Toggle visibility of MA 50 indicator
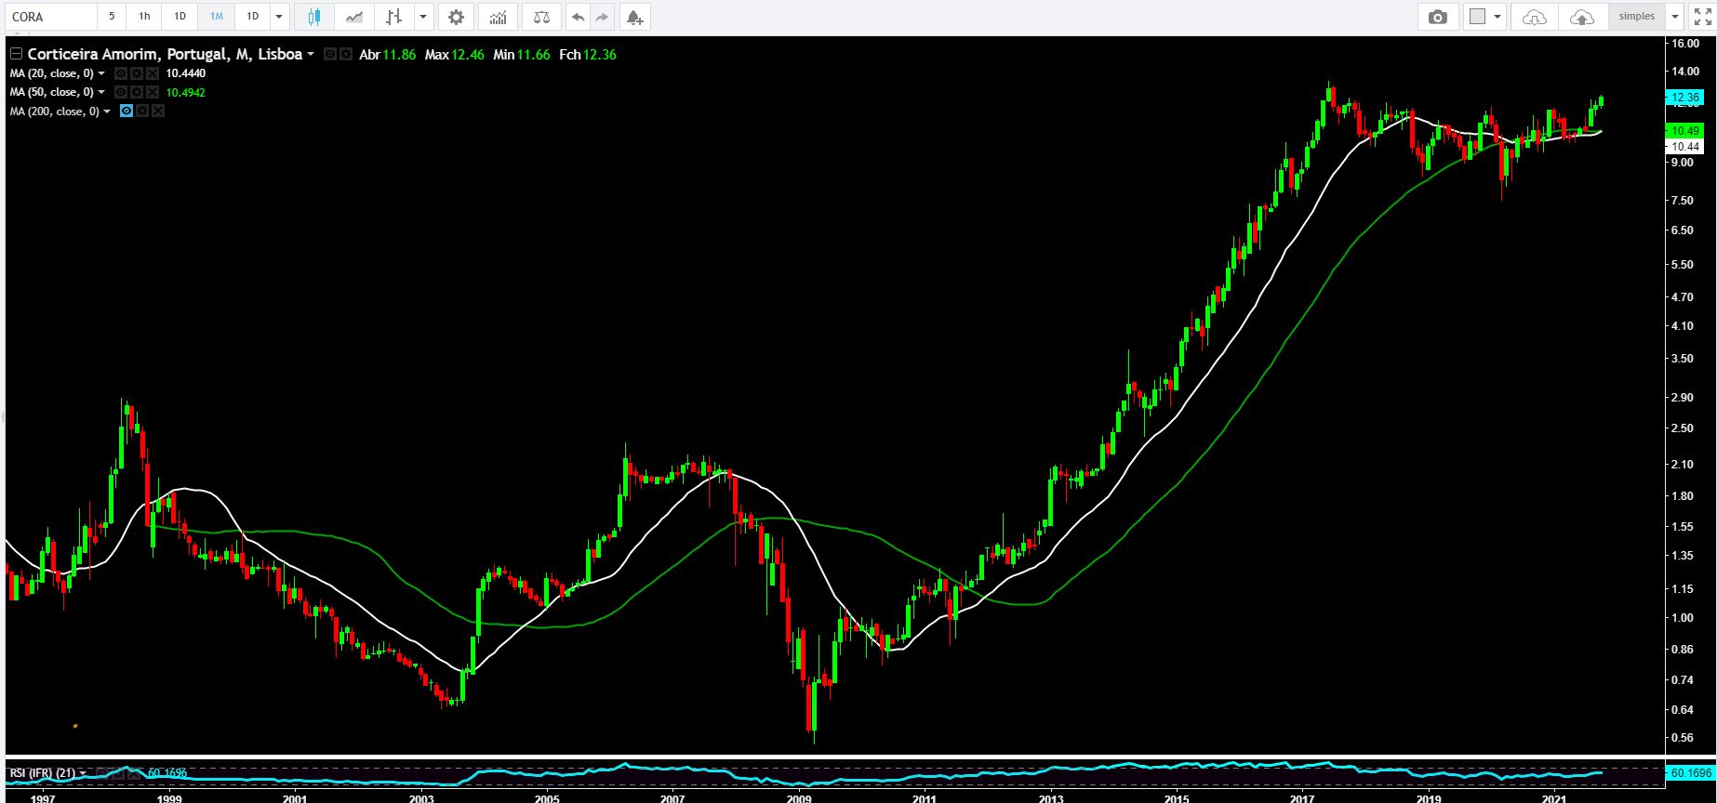1717x803 pixels. (x=121, y=92)
